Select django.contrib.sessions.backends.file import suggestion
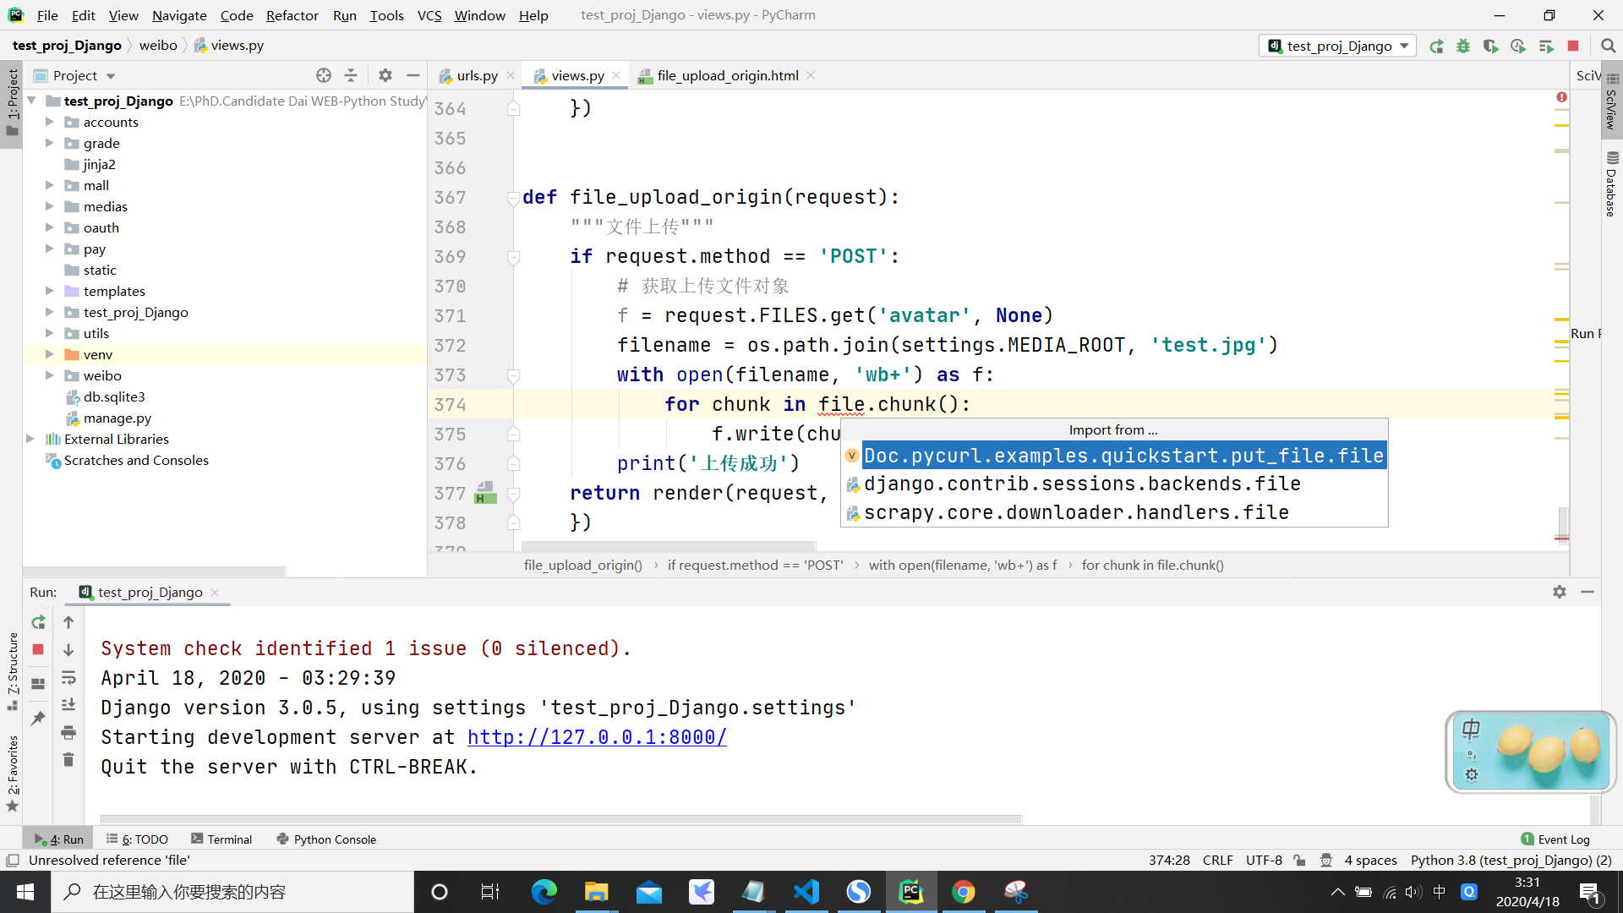This screenshot has height=913, width=1623. (x=1081, y=484)
